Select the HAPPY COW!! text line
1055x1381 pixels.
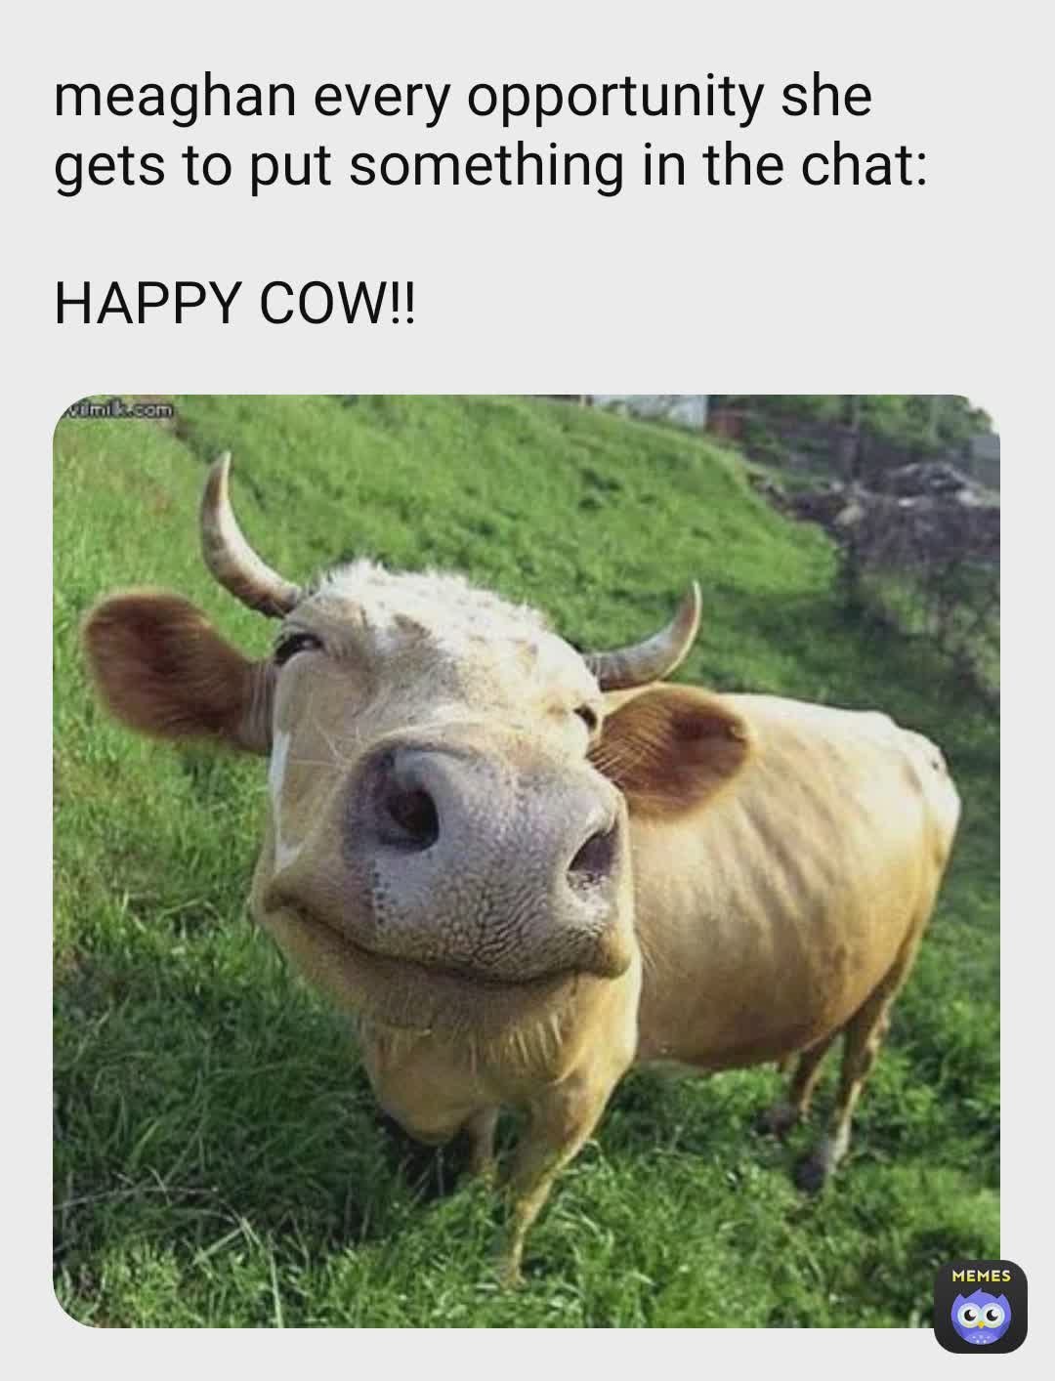234,306
